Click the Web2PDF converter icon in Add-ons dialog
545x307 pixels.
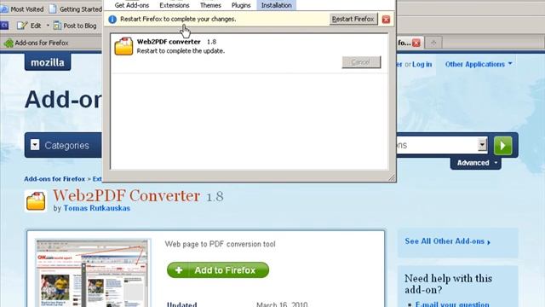(123, 46)
